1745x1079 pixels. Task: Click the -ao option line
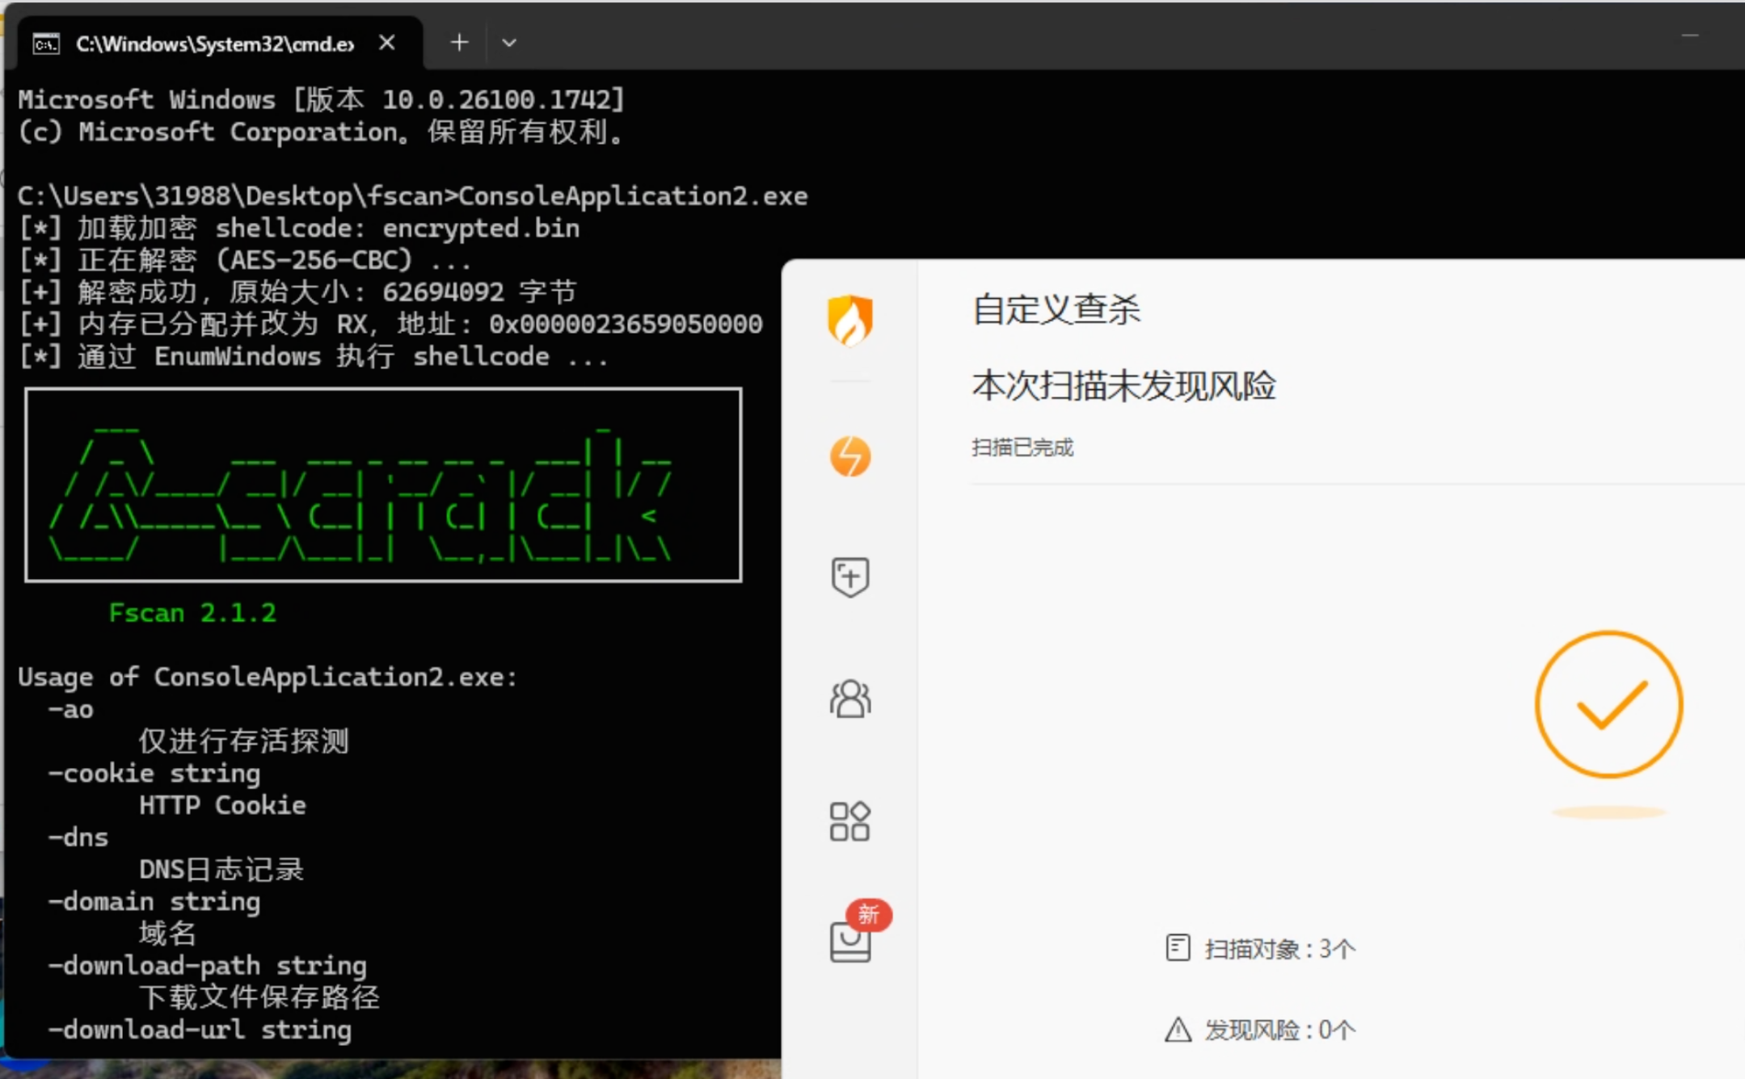pos(70,709)
